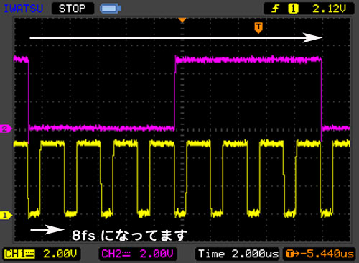Click the short white arrow near 8fs text
The width and height of the screenshot is (359, 263).
pyautogui.click(x=47, y=229)
